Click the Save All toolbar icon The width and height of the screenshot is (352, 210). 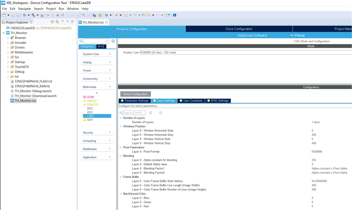tap(18, 15)
